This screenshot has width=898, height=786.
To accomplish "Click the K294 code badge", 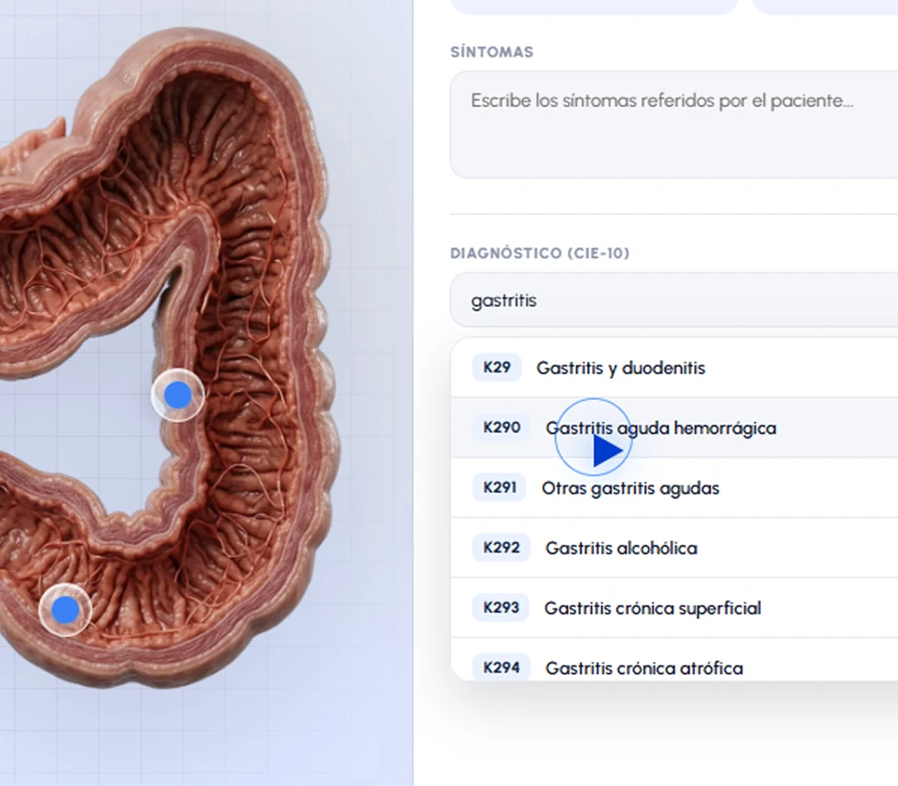I will [501, 667].
